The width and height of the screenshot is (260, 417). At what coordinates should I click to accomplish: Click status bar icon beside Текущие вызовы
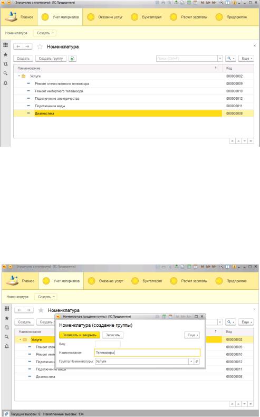point(6,414)
